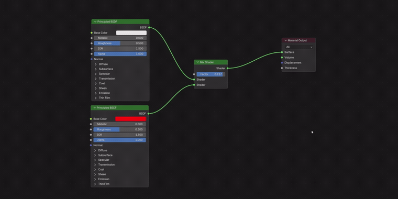This screenshot has width=398, height=199.
Task: Click Displacement input socket on Material Output
Action: click(x=282, y=63)
